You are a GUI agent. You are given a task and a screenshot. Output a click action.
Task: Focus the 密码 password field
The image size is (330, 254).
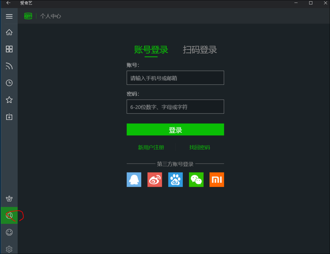pos(175,107)
